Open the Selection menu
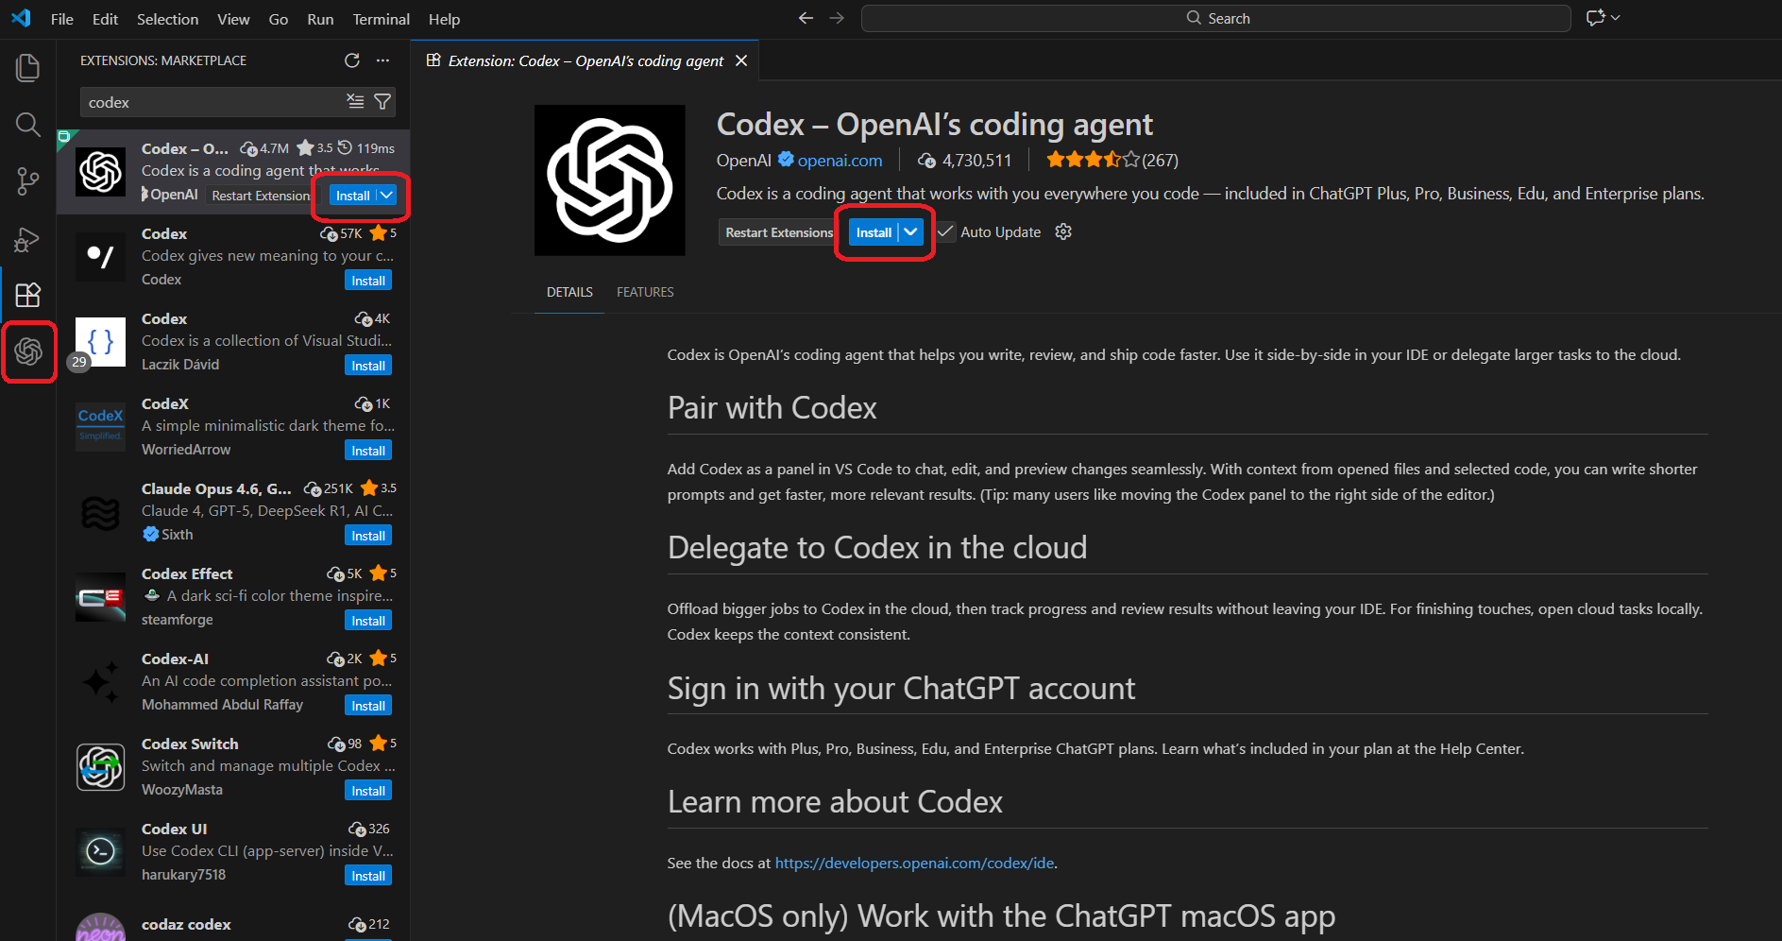This screenshot has height=941, width=1782. pyautogui.click(x=167, y=19)
